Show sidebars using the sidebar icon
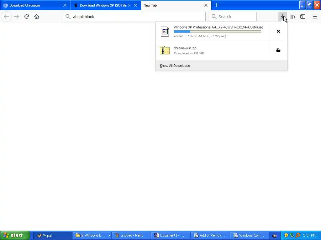Viewport: 321px width, 240px height. (303, 17)
